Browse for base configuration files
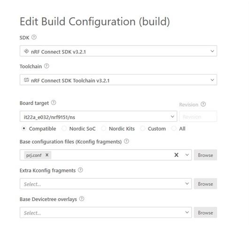The height and width of the screenshot is (225, 249). pos(205,155)
